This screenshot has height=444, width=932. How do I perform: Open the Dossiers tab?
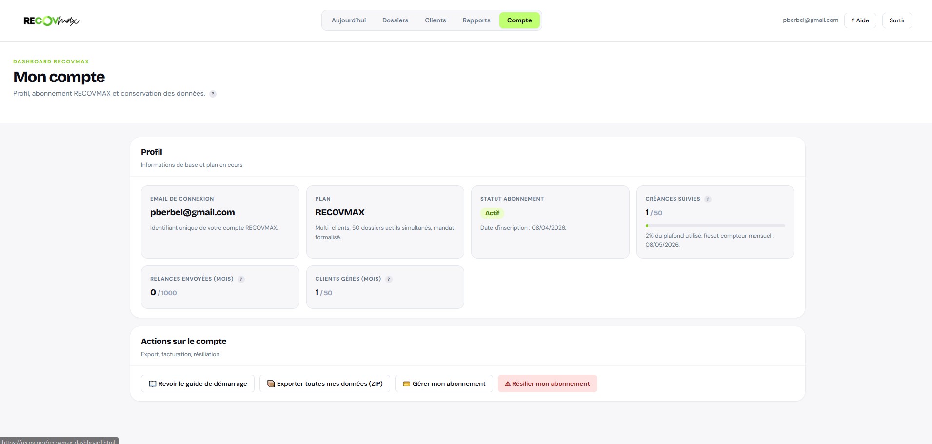[x=395, y=20]
